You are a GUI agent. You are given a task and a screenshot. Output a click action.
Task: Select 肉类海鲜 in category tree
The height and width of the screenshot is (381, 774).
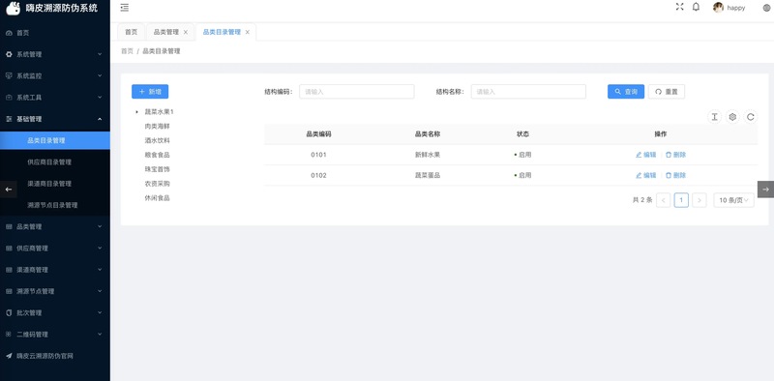click(157, 127)
